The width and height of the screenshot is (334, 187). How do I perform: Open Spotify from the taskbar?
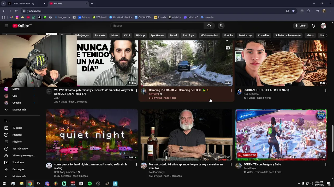90,184
